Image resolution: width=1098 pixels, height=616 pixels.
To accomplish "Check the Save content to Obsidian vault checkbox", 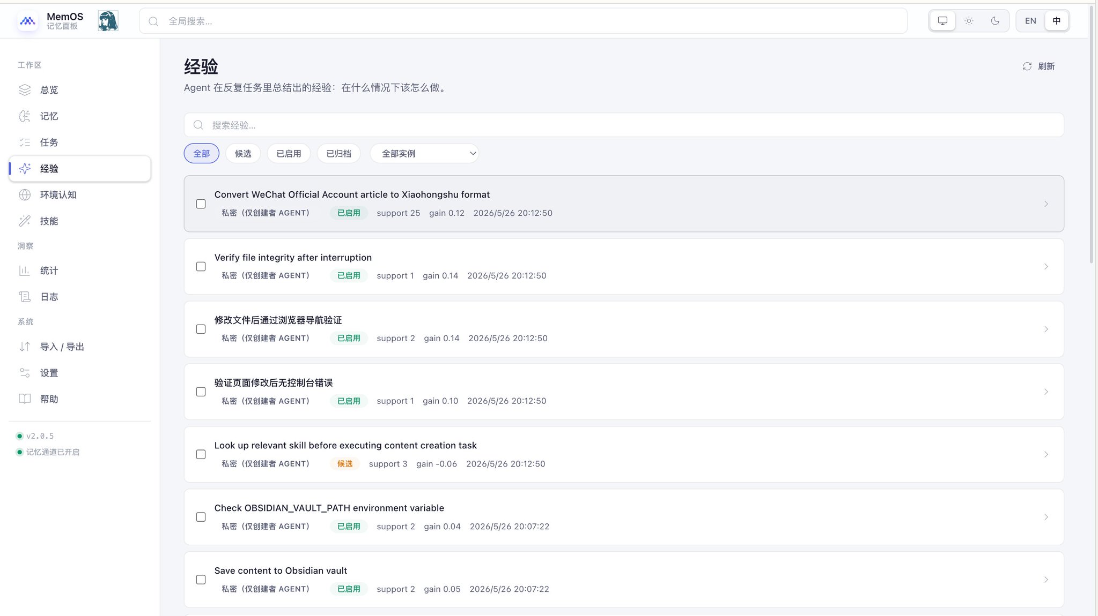I will [201, 580].
